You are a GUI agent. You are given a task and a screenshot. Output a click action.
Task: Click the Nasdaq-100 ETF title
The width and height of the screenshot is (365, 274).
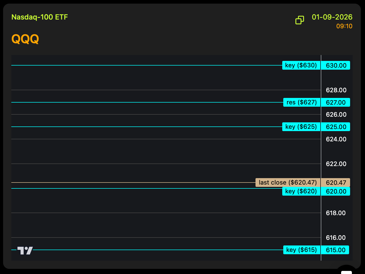pos(40,17)
